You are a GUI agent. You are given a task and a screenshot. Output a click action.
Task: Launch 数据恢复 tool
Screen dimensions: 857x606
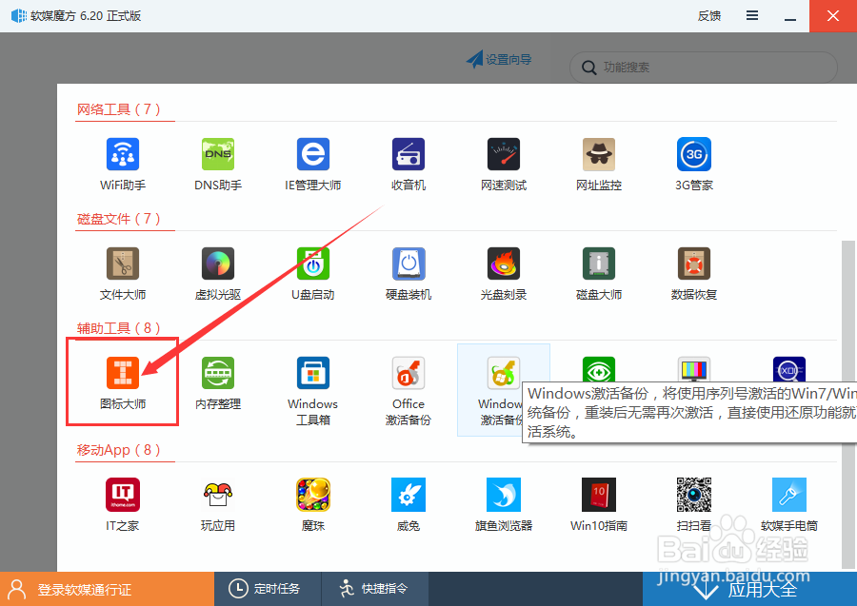[x=693, y=274]
